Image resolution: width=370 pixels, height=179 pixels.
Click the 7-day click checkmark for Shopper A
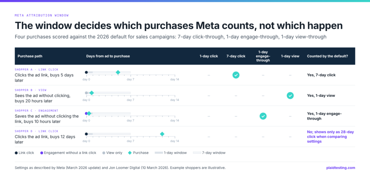click(x=236, y=75)
